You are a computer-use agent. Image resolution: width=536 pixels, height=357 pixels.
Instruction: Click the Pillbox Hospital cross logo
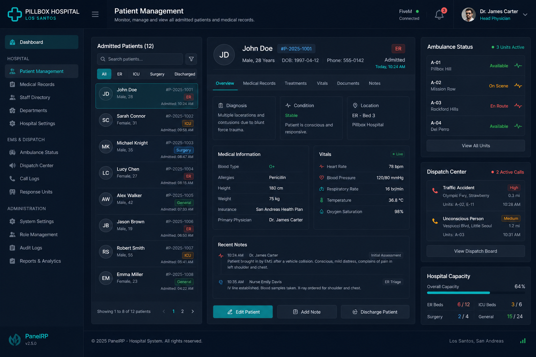(x=15, y=14)
